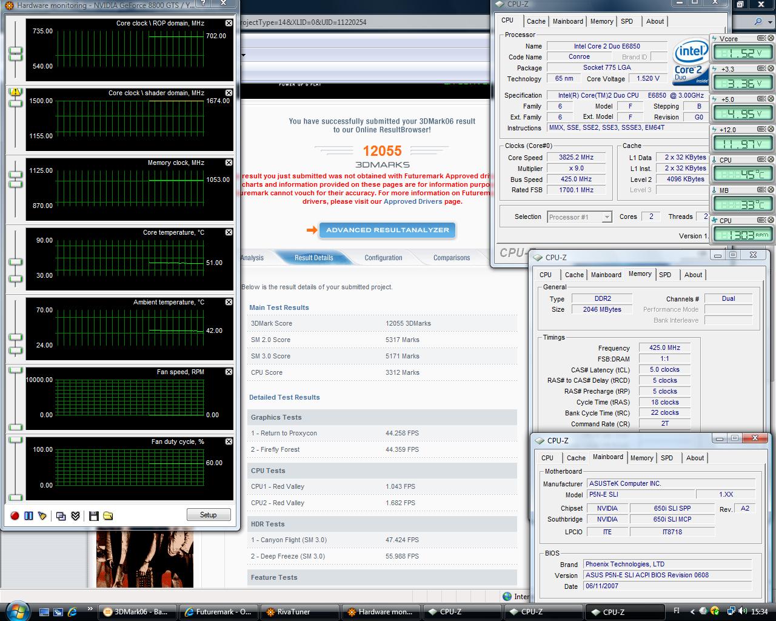Select Memory tab in bottom CPU-Z Mainboard window
The image size is (776, 621).
(x=641, y=458)
